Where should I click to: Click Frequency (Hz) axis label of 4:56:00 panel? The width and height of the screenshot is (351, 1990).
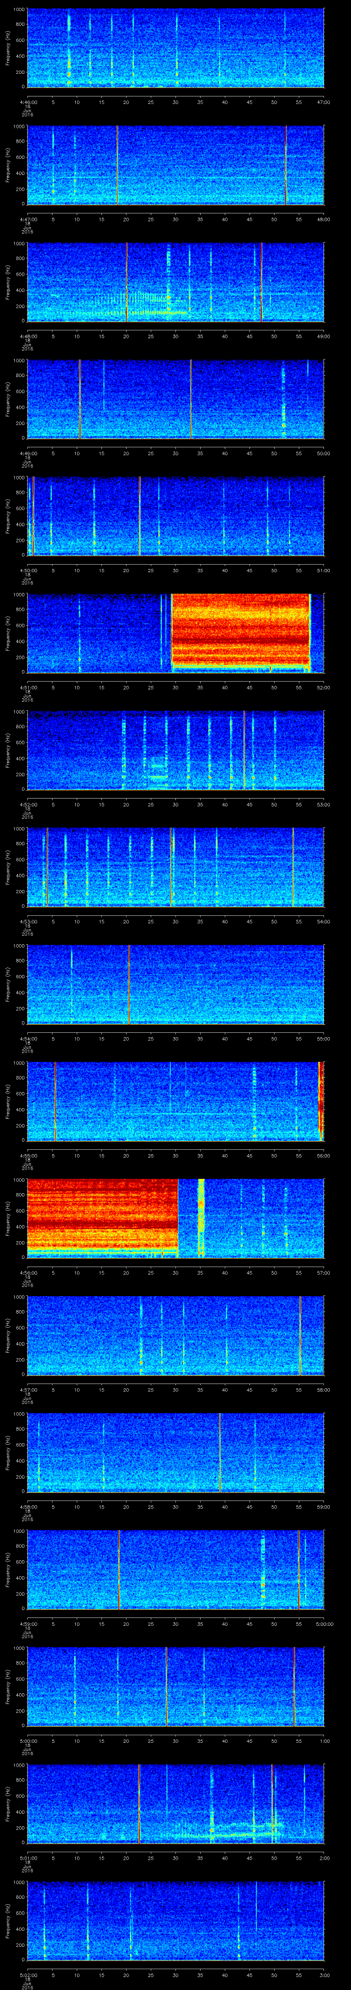9,1219
